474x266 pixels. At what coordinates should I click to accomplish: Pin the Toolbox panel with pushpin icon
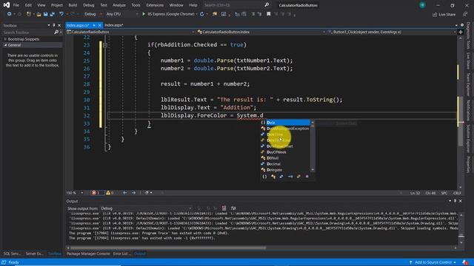tap(54, 25)
